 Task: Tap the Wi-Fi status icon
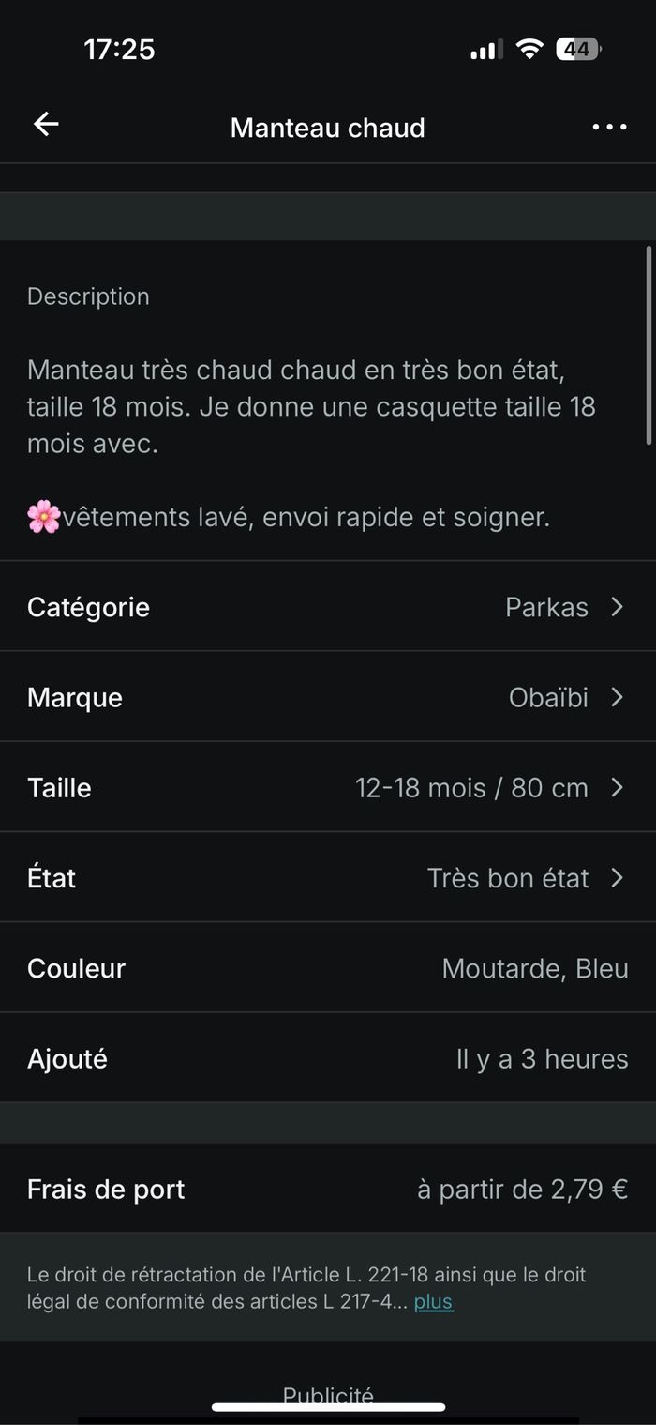pyautogui.click(x=530, y=49)
